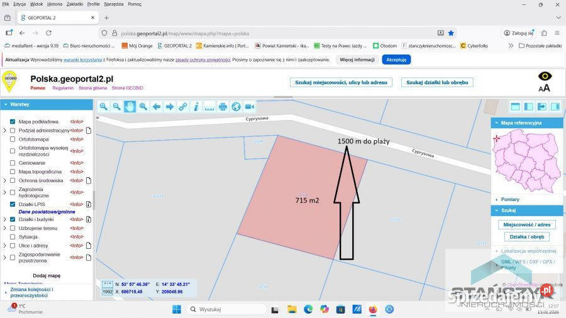
Task: Expand the Uzbrojenie terenu tree node
Action: coord(4,228)
